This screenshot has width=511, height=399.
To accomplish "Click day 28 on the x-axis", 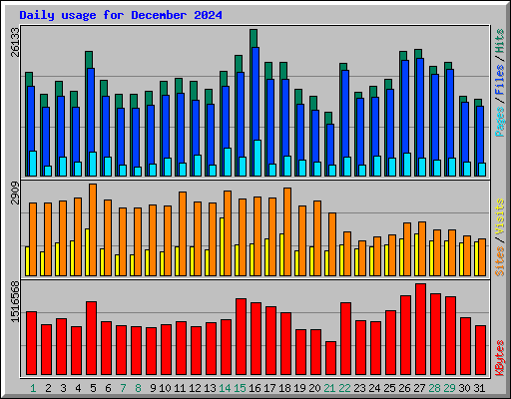I will tap(434, 388).
